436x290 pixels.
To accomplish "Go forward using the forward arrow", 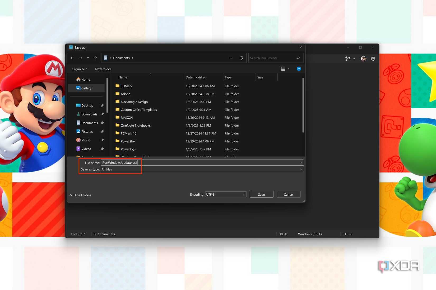I will pos(80,58).
